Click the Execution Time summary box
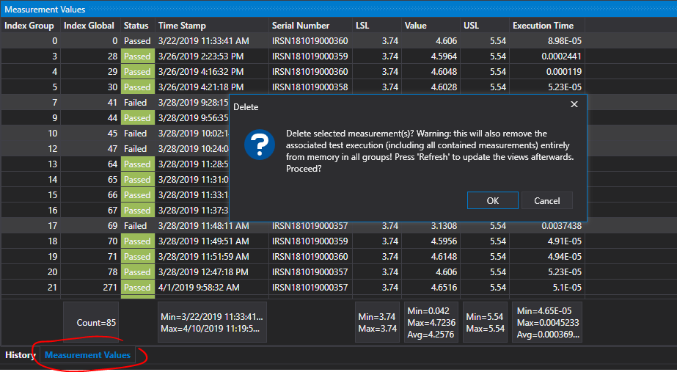The height and width of the screenshot is (372, 677). [547, 322]
